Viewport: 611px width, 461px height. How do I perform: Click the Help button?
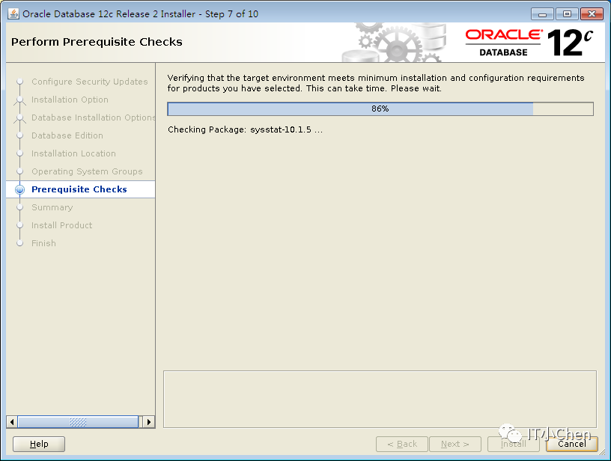tap(39, 444)
